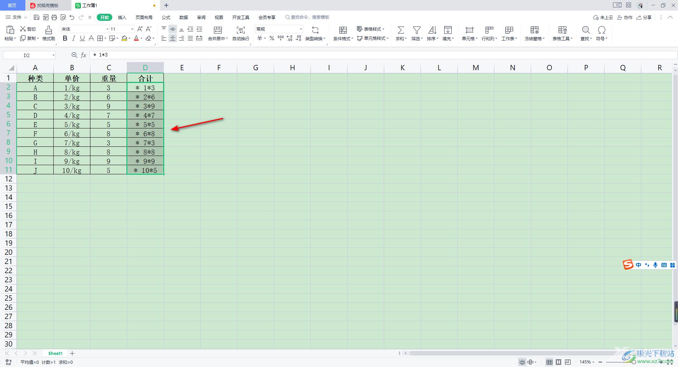
Task: Undo the last action
Action: pos(72,17)
